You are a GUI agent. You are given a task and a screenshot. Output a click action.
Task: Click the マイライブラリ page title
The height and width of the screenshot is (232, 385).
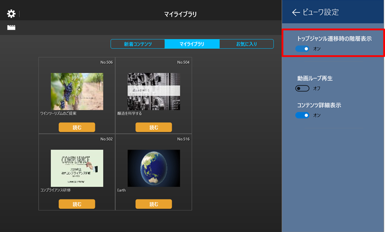click(180, 14)
